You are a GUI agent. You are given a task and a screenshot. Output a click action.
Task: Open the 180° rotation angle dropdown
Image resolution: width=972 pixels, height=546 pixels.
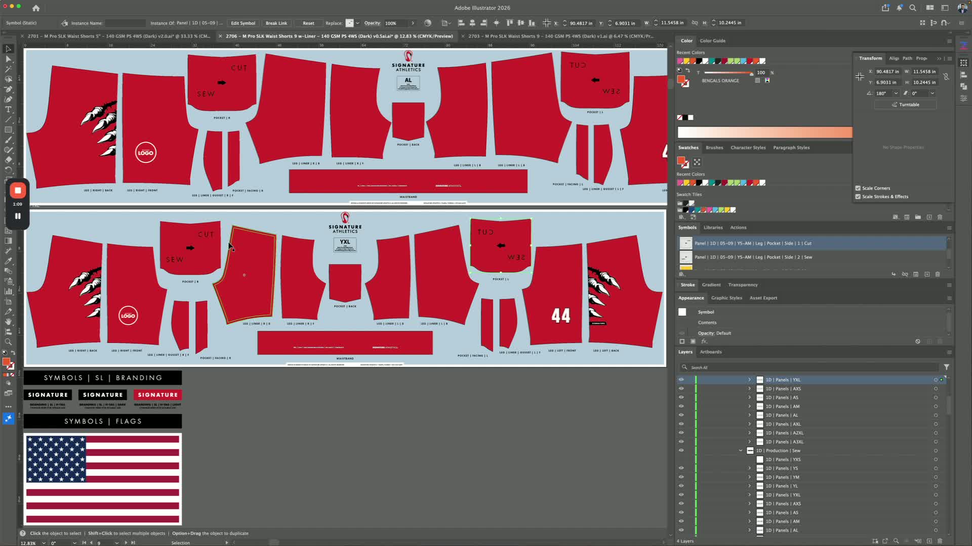click(896, 94)
